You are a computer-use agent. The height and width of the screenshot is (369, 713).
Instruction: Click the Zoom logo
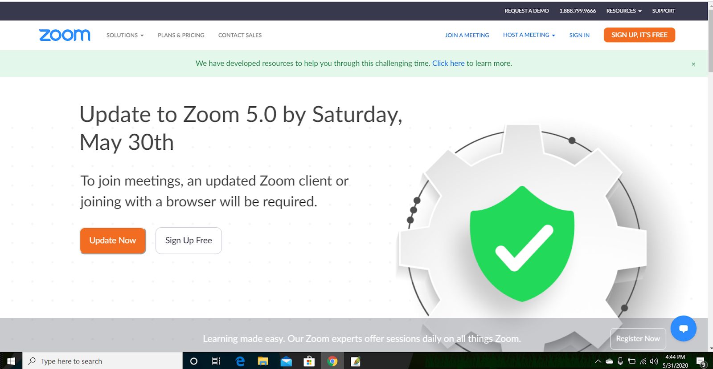65,35
